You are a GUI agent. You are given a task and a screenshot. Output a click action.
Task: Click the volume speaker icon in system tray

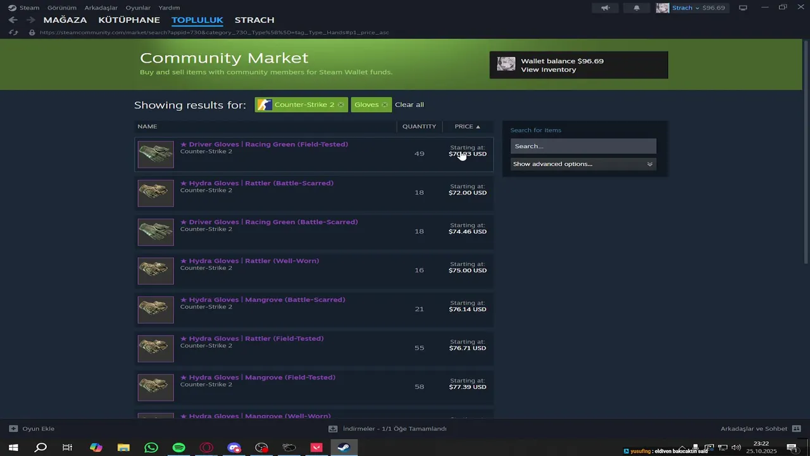click(736, 448)
